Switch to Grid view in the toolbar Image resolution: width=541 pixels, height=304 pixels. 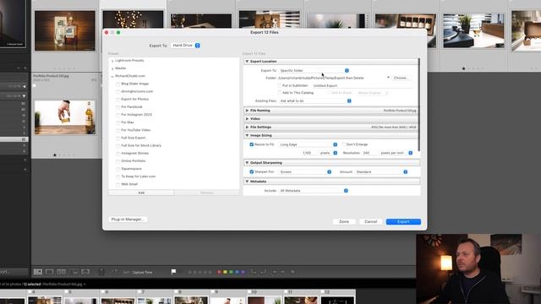37,272
